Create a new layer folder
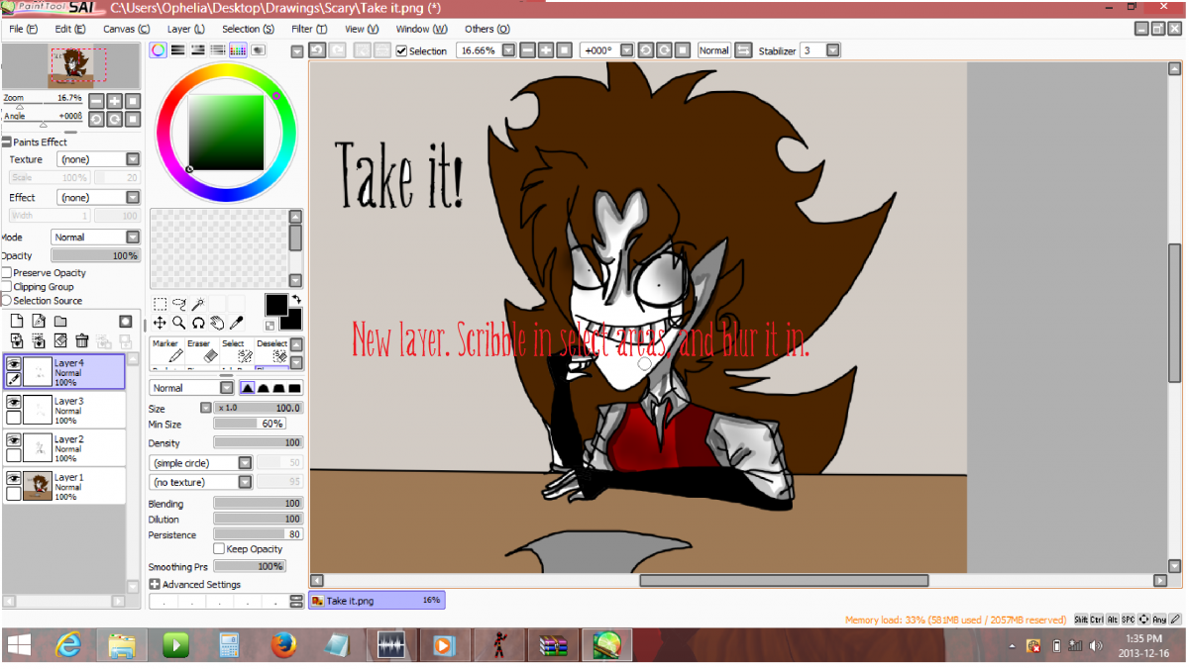1189x669 pixels. click(x=60, y=322)
